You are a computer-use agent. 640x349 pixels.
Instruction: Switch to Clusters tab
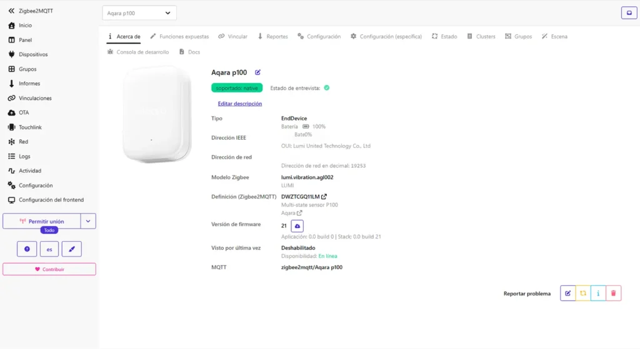(481, 37)
